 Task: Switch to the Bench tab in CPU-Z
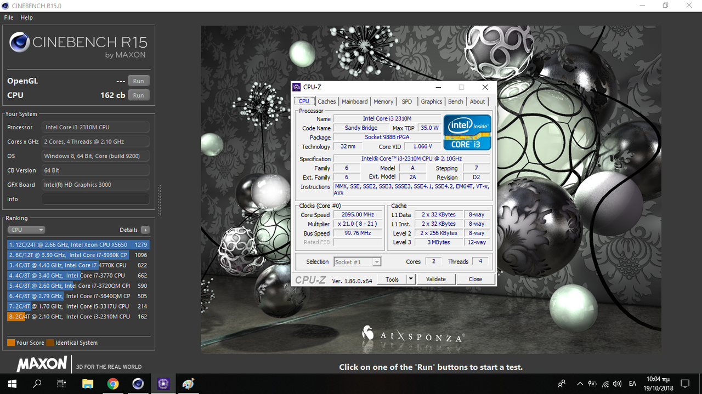click(456, 101)
